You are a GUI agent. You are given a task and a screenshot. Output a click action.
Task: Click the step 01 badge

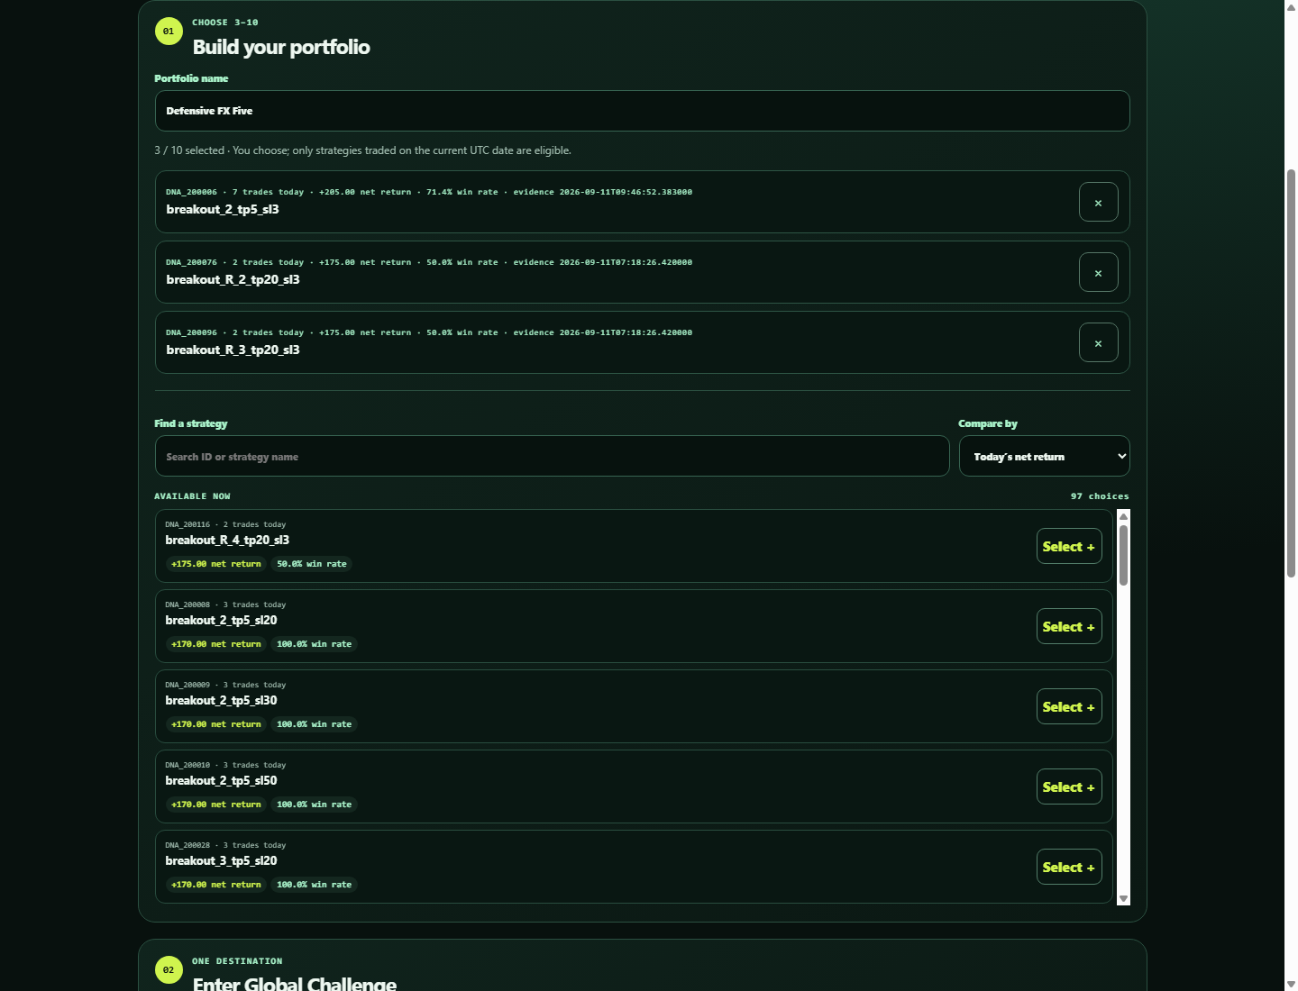point(169,32)
